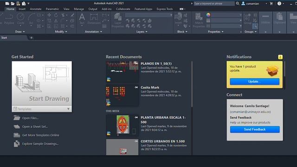Open the Insert ribbon tab
This screenshot has height=167, width=297.
click(x=22, y=9)
